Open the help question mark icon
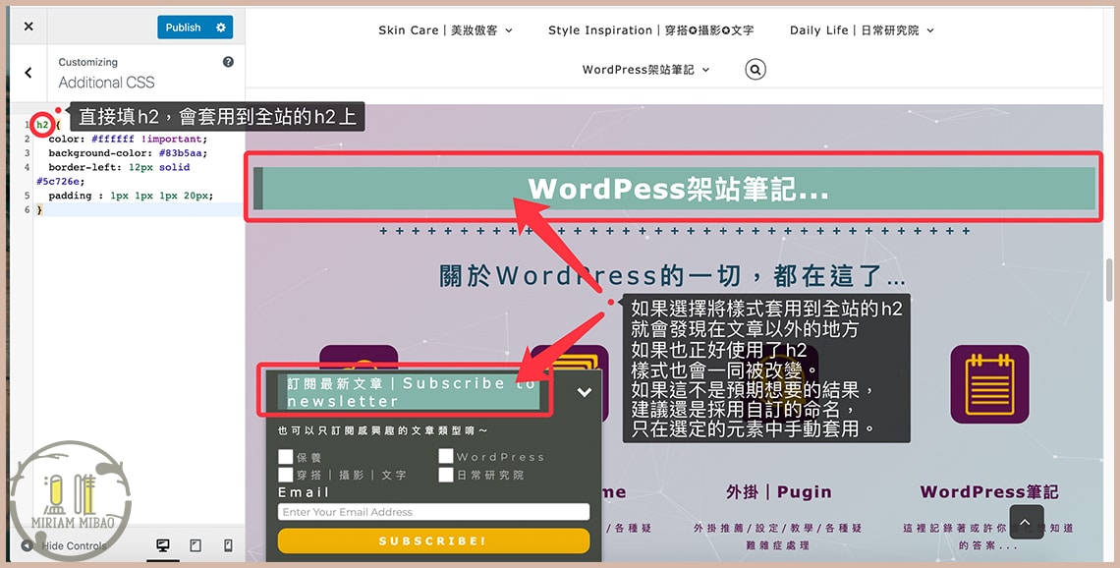Image resolution: width=1120 pixels, height=568 pixels. tap(228, 62)
